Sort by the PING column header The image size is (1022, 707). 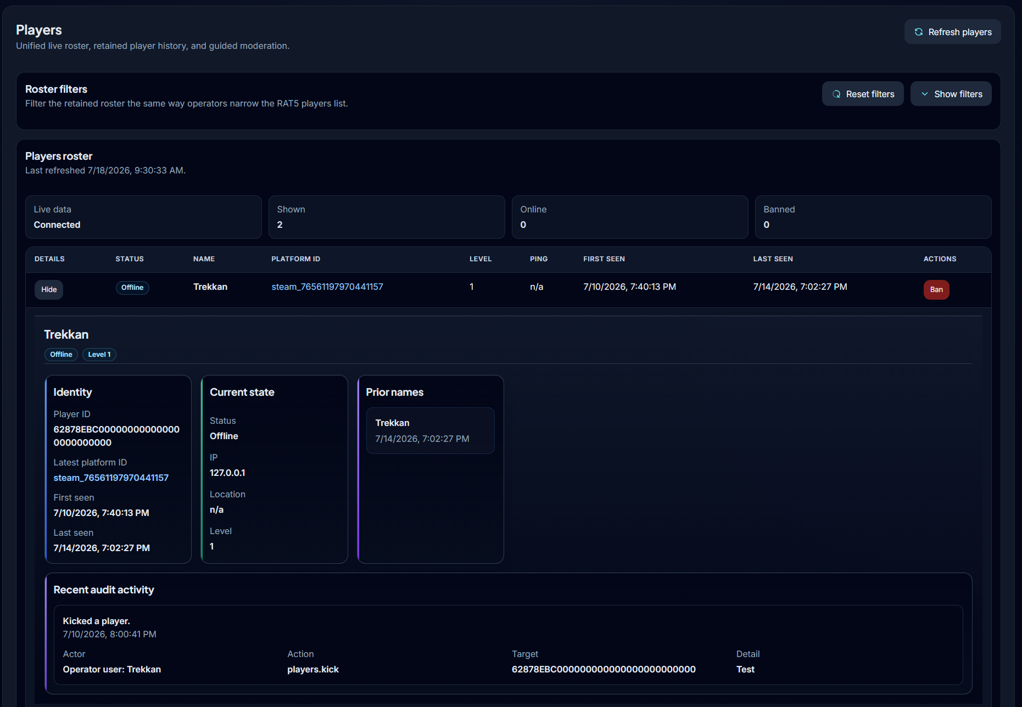[539, 259]
